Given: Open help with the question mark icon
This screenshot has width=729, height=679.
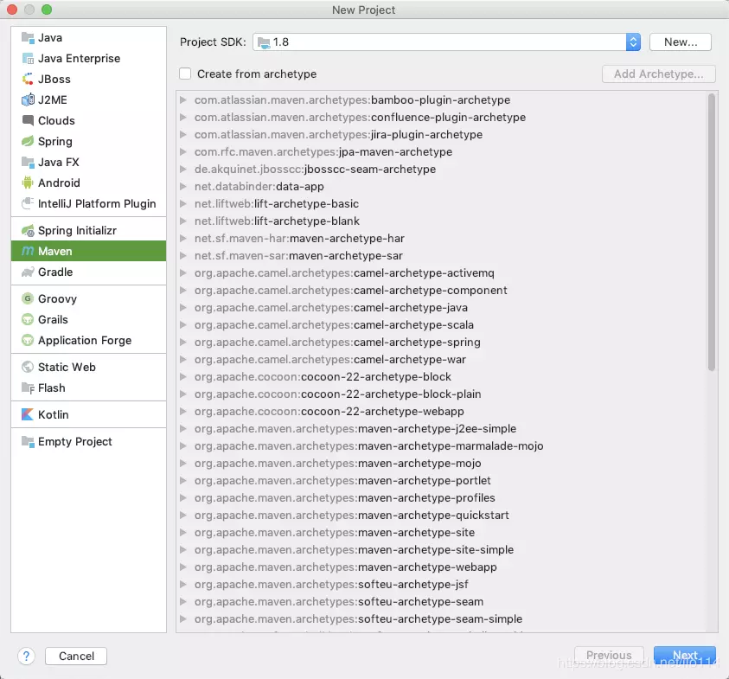Looking at the screenshot, I should pos(27,657).
